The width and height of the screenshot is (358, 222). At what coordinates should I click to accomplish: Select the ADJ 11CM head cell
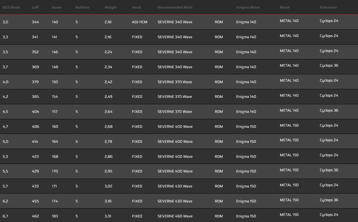[x=139, y=22]
